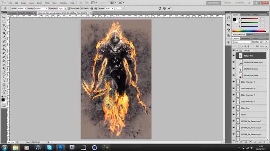Open the Layer menu

click(x=32, y=3)
